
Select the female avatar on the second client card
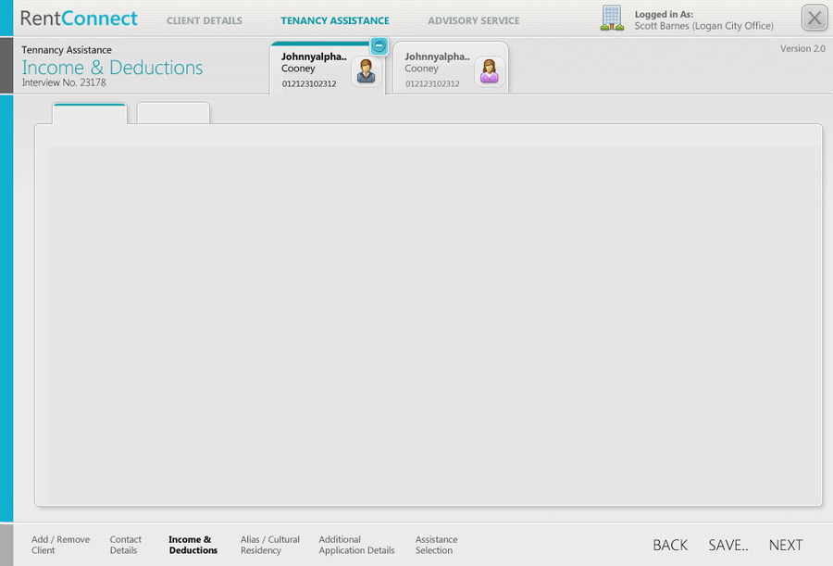tap(490, 72)
